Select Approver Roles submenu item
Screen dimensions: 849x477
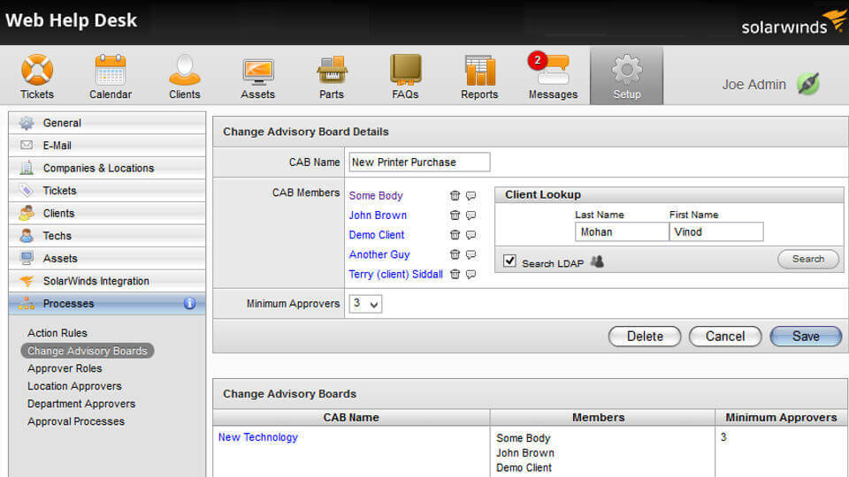tap(65, 368)
